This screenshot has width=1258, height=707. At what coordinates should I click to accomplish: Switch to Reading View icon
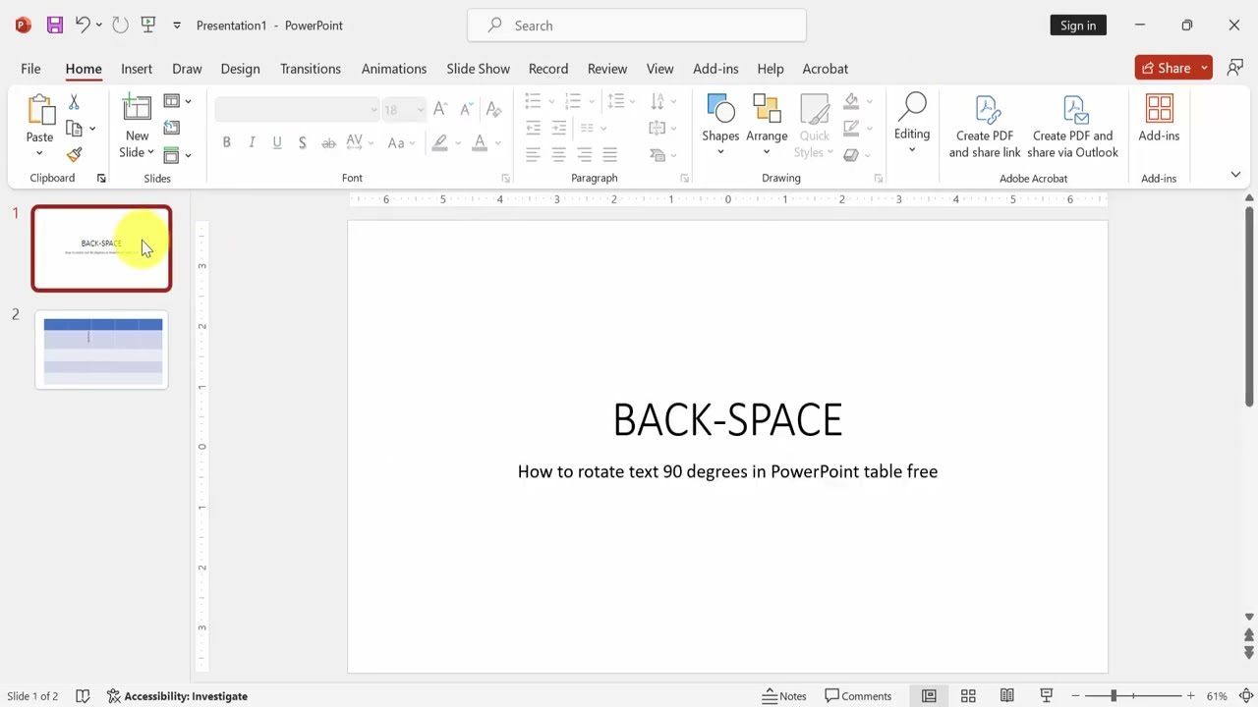[x=1007, y=696]
